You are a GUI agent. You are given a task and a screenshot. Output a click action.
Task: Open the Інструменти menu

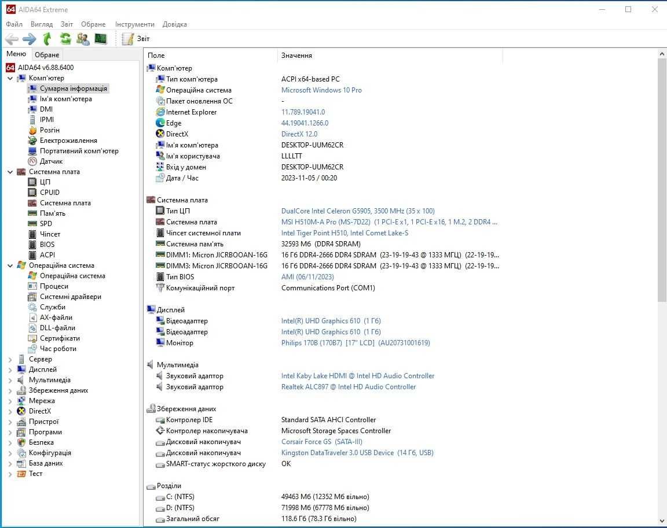134,24
